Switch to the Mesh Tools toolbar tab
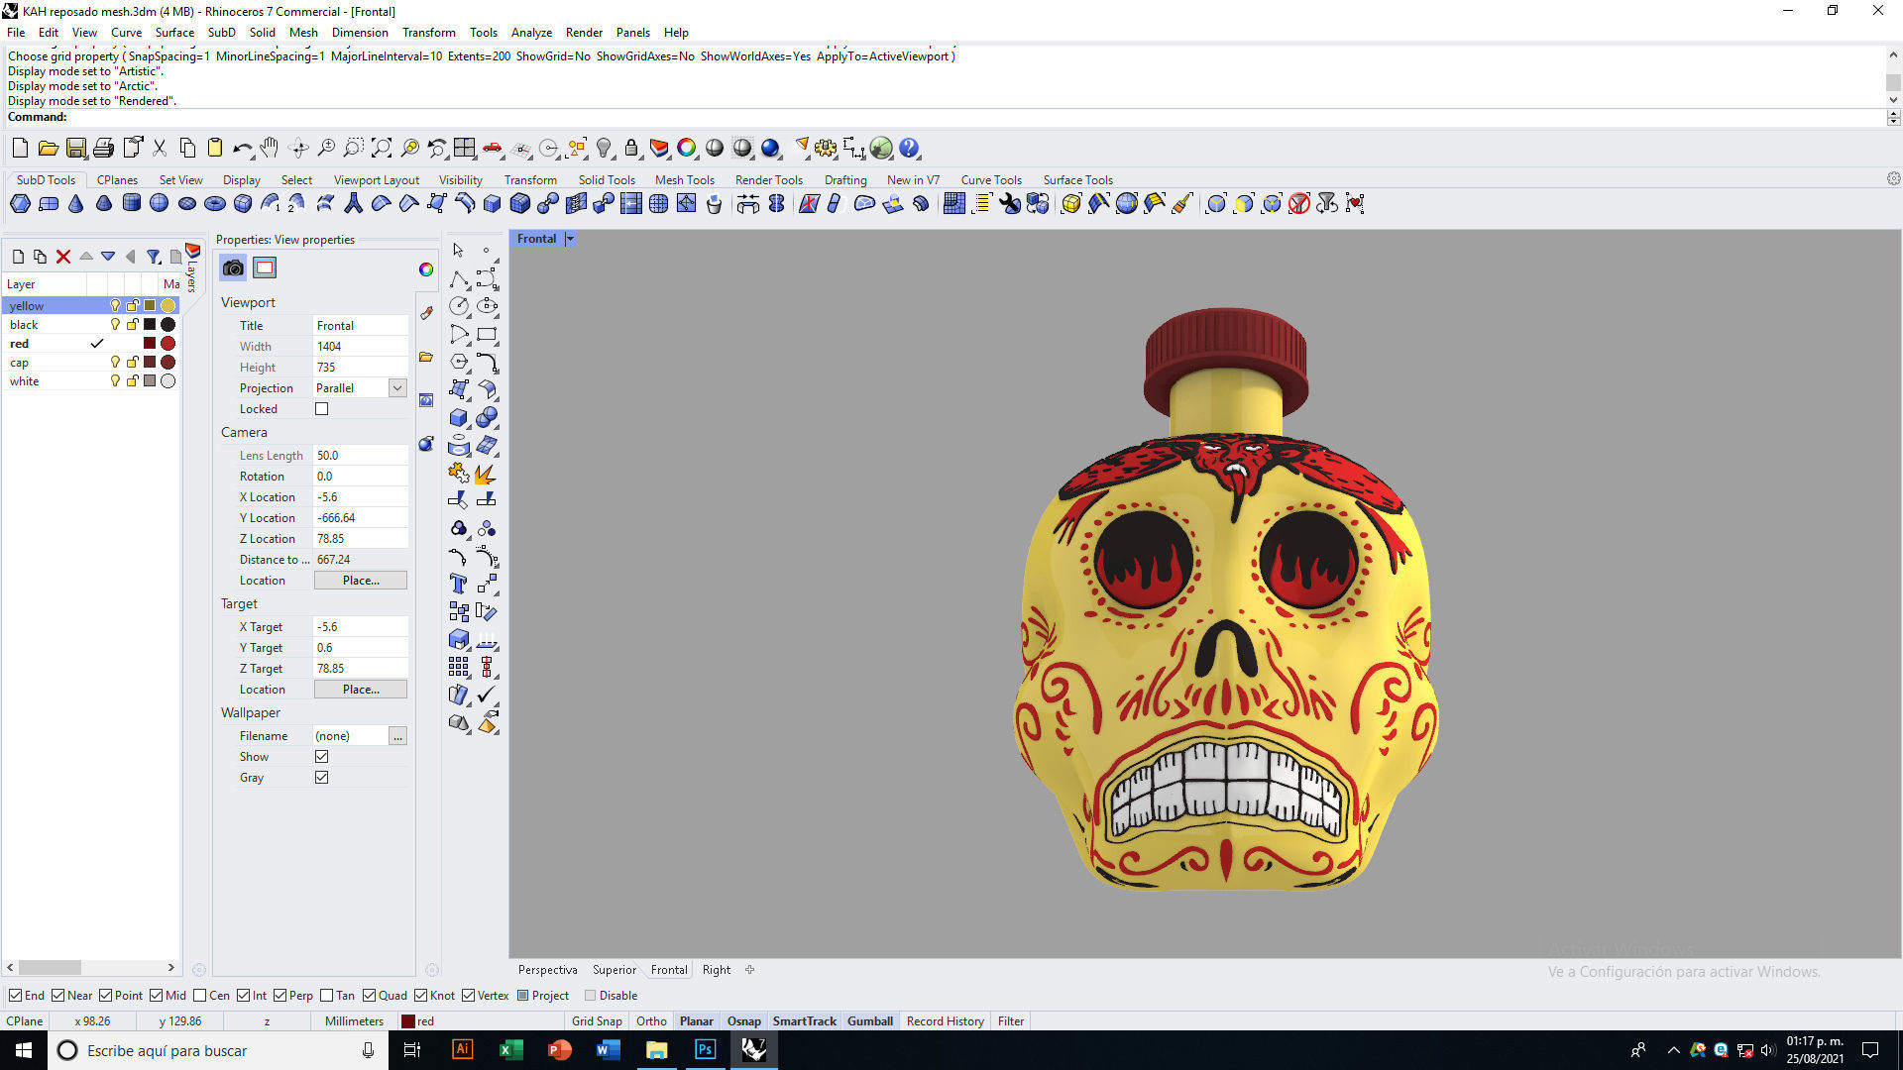 pos(684,180)
